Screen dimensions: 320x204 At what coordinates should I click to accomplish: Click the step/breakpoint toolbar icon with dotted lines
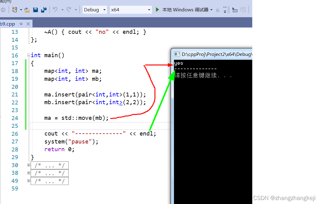point(226,10)
